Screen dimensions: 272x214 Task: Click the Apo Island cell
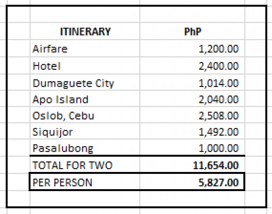click(x=85, y=99)
